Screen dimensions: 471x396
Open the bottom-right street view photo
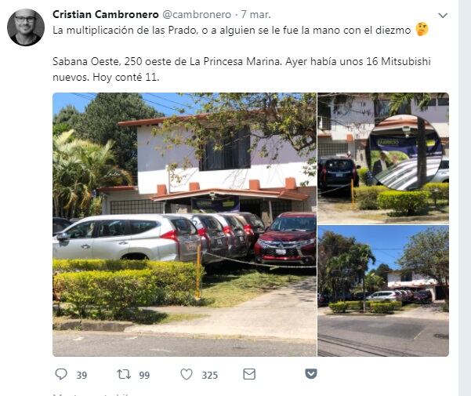[x=383, y=291]
